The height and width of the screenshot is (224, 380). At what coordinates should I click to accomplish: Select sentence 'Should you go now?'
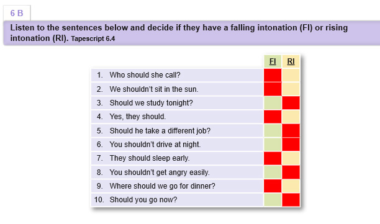click(143, 200)
